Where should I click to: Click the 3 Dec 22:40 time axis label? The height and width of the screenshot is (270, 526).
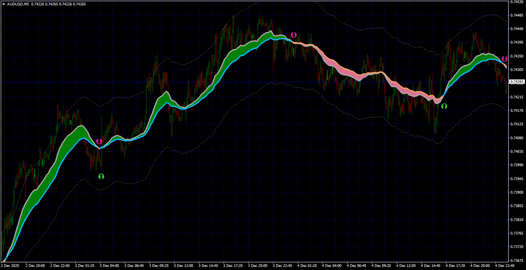[283, 266]
